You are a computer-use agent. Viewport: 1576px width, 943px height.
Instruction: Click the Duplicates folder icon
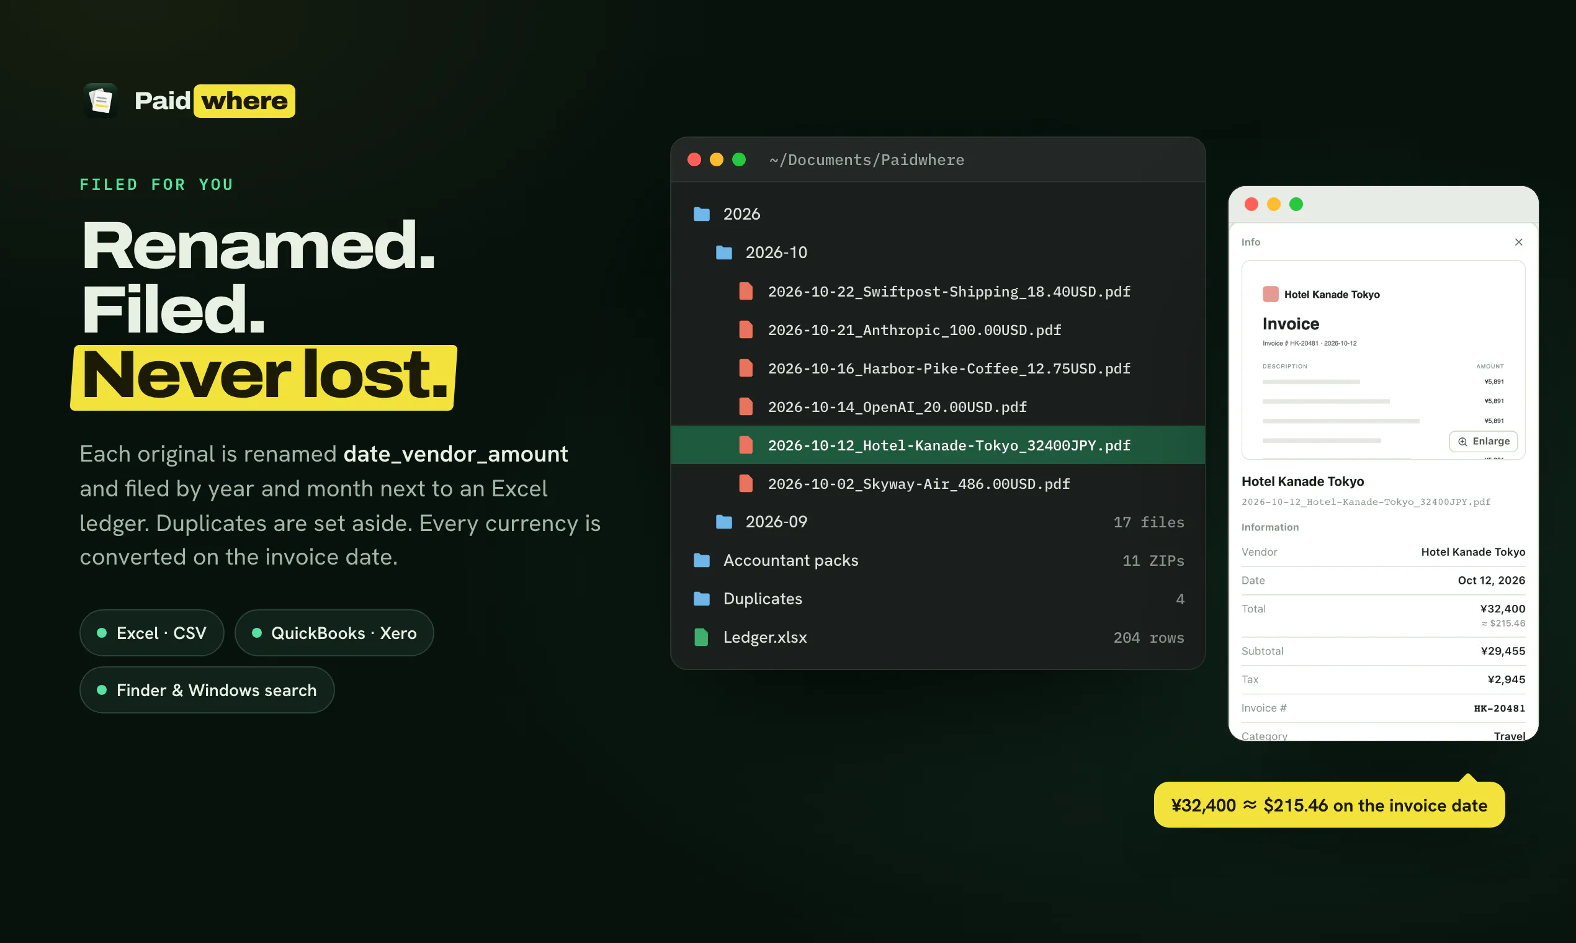pyautogui.click(x=702, y=599)
